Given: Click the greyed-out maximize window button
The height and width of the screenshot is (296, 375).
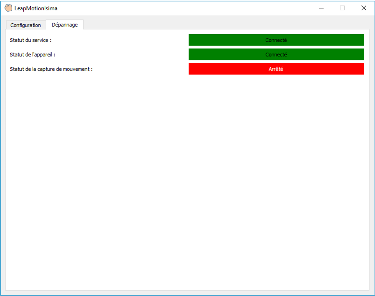Looking at the screenshot, I should tap(342, 8).
